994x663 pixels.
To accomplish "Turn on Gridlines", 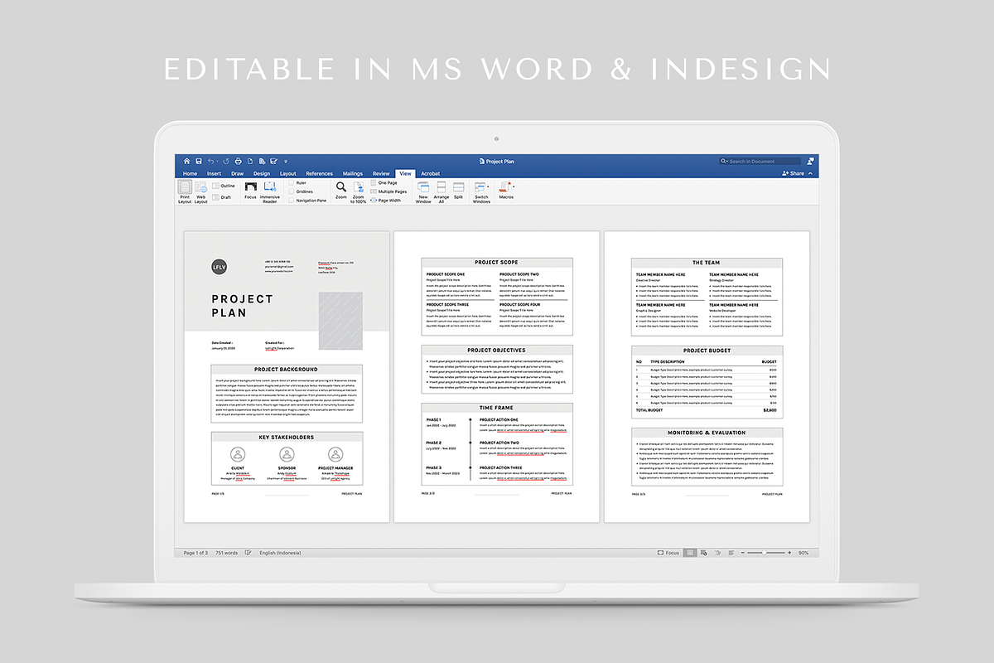I will pos(292,191).
